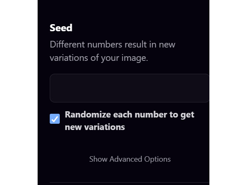Viewport: 247px width, 185px height.
Task: Click the 'variations of your image.' text line
Action: click(x=99, y=58)
